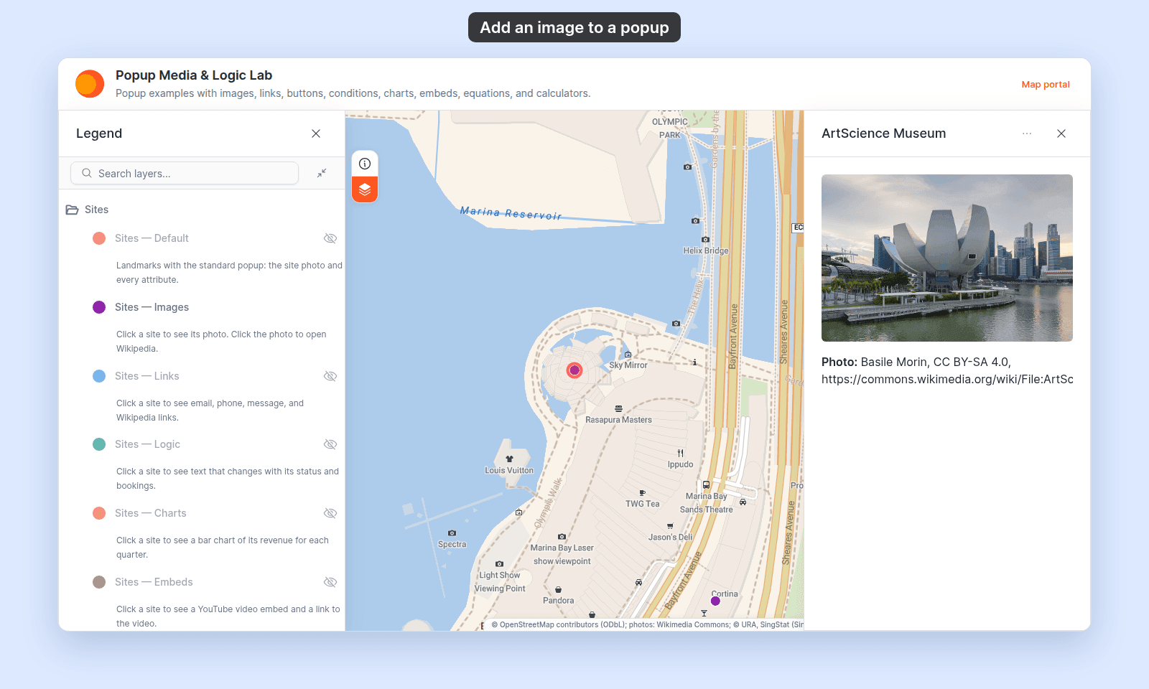
Task: Open the map info button
Action: (x=365, y=164)
